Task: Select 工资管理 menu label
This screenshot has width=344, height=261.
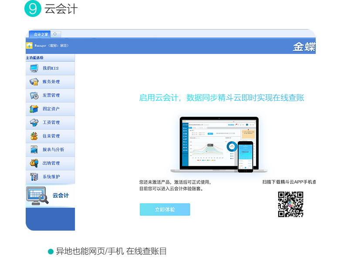Action: point(51,122)
